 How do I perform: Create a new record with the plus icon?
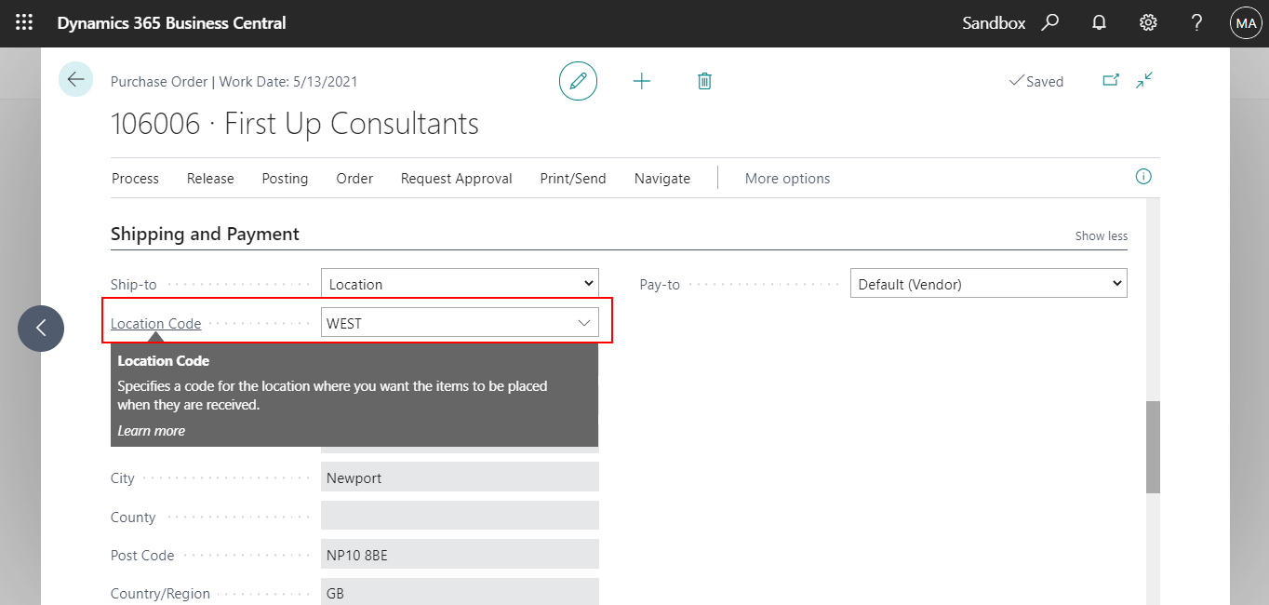(642, 81)
